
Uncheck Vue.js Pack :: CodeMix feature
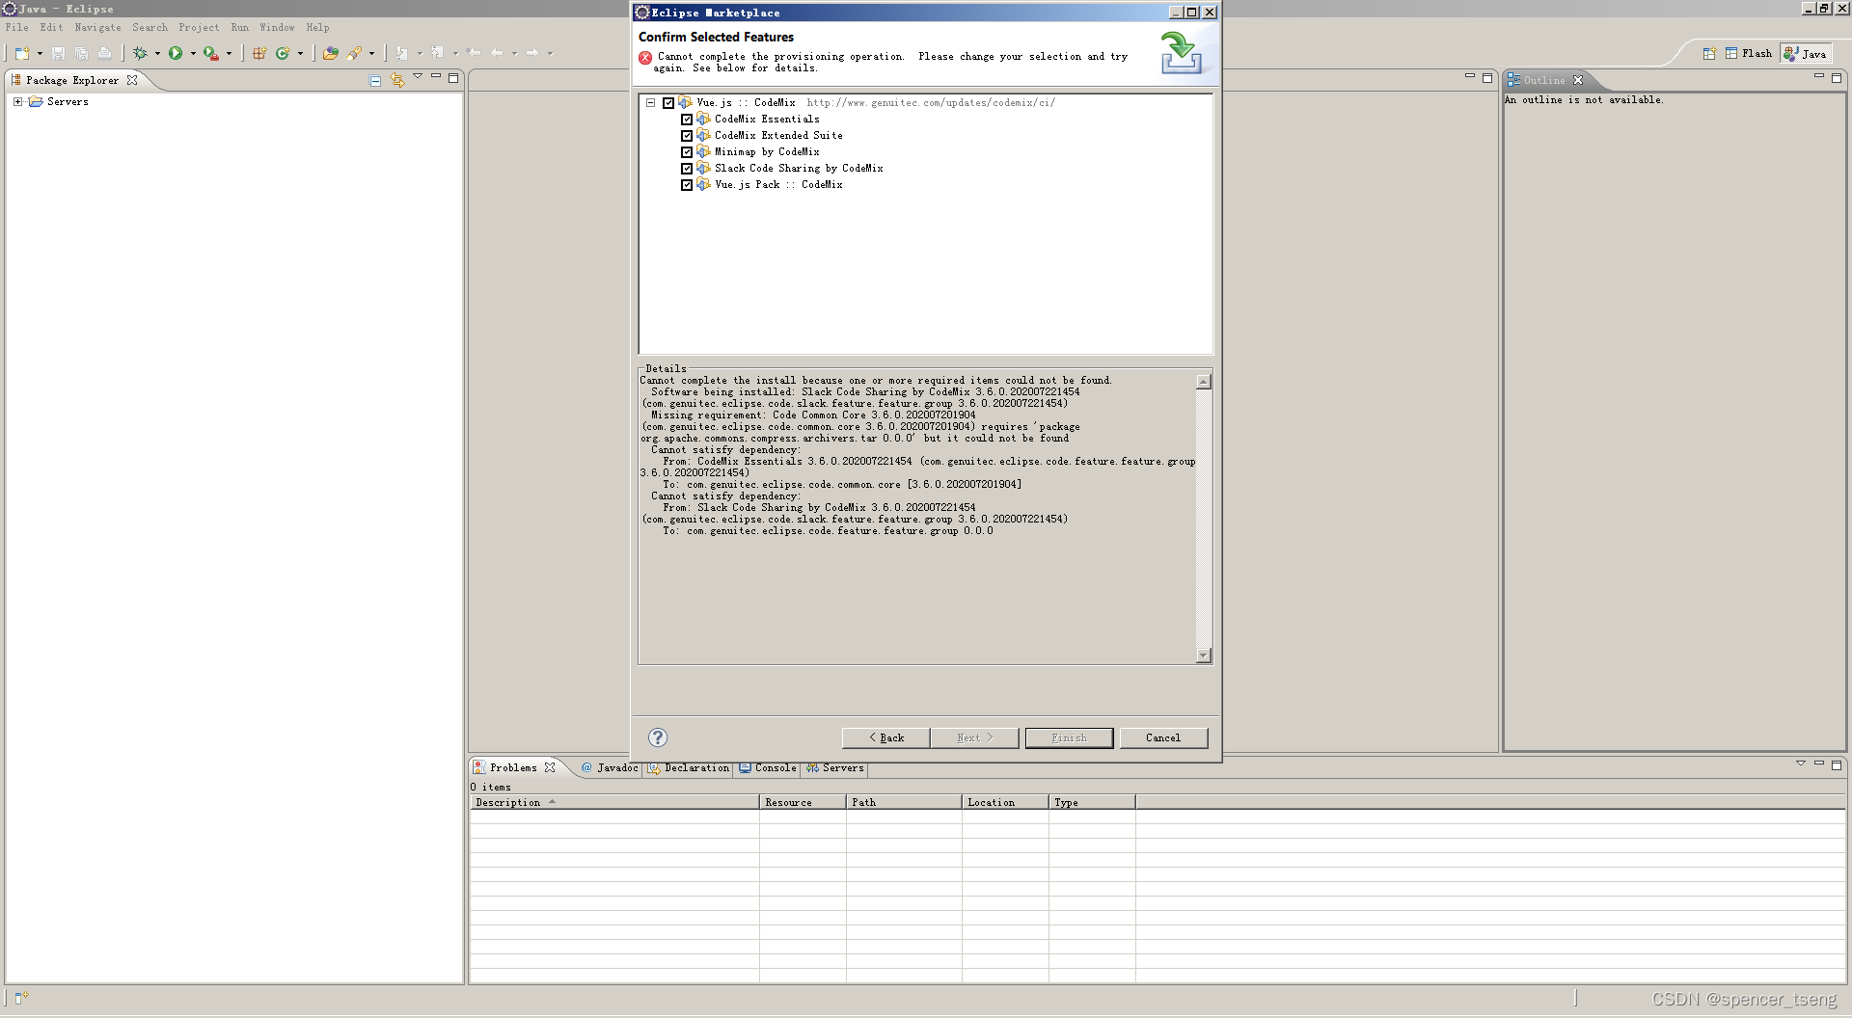coord(687,185)
